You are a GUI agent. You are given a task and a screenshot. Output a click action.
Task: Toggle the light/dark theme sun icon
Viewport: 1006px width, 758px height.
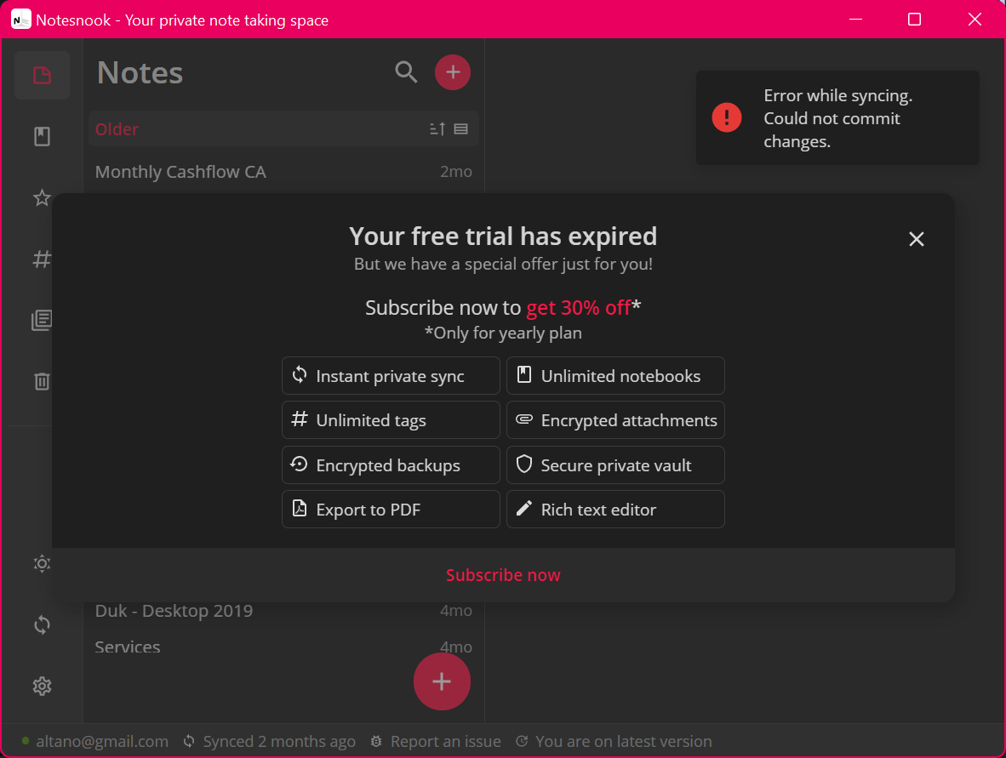click(42, 564)
